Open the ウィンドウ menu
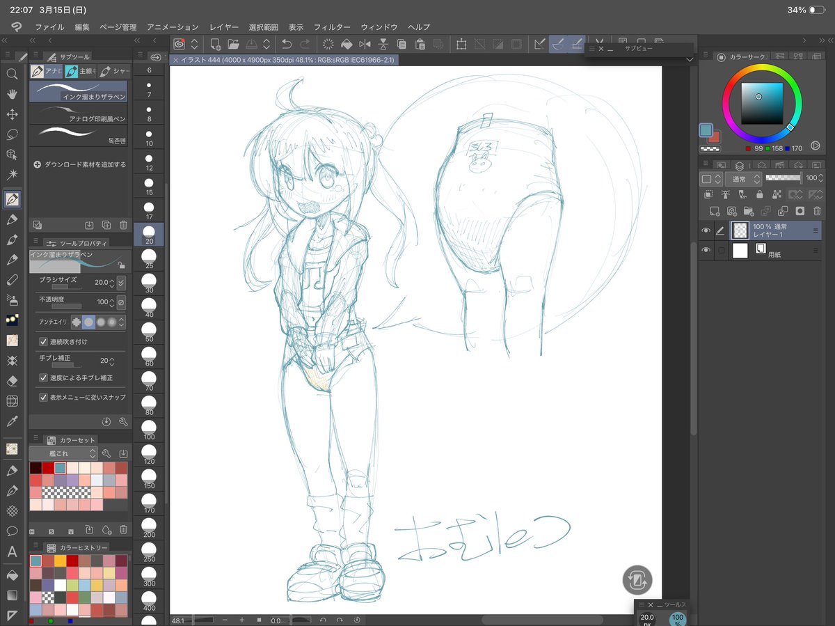Viewport: 835px width, 626px height. click(379, 26)
